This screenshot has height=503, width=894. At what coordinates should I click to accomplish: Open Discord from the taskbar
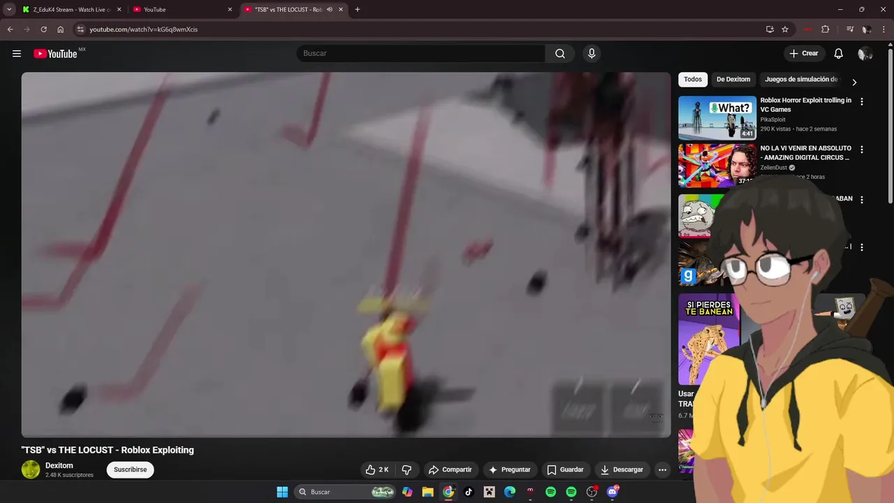[x=613, y=492]
